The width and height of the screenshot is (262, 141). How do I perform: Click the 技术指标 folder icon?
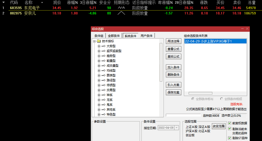(99, 41)
